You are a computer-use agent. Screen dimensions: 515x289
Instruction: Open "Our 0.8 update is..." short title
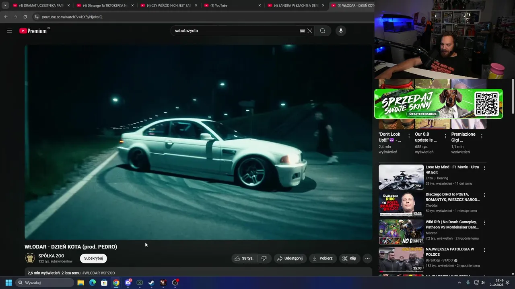coord(426,137)
